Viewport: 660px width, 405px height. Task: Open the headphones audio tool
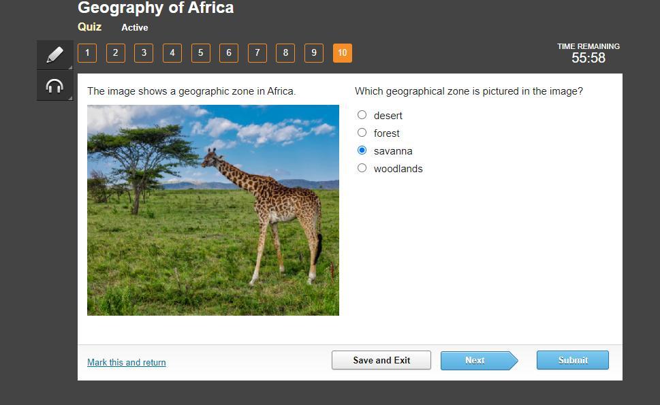point(54,86)
